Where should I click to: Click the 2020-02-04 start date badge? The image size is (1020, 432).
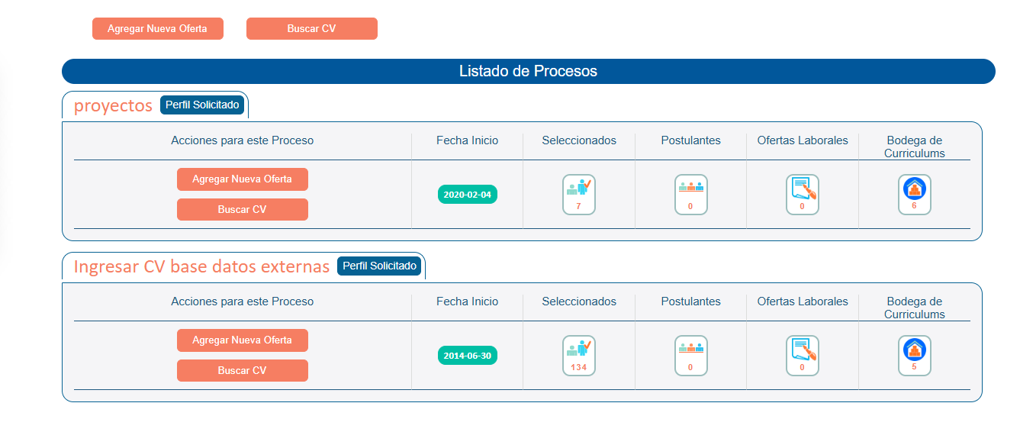468,195
